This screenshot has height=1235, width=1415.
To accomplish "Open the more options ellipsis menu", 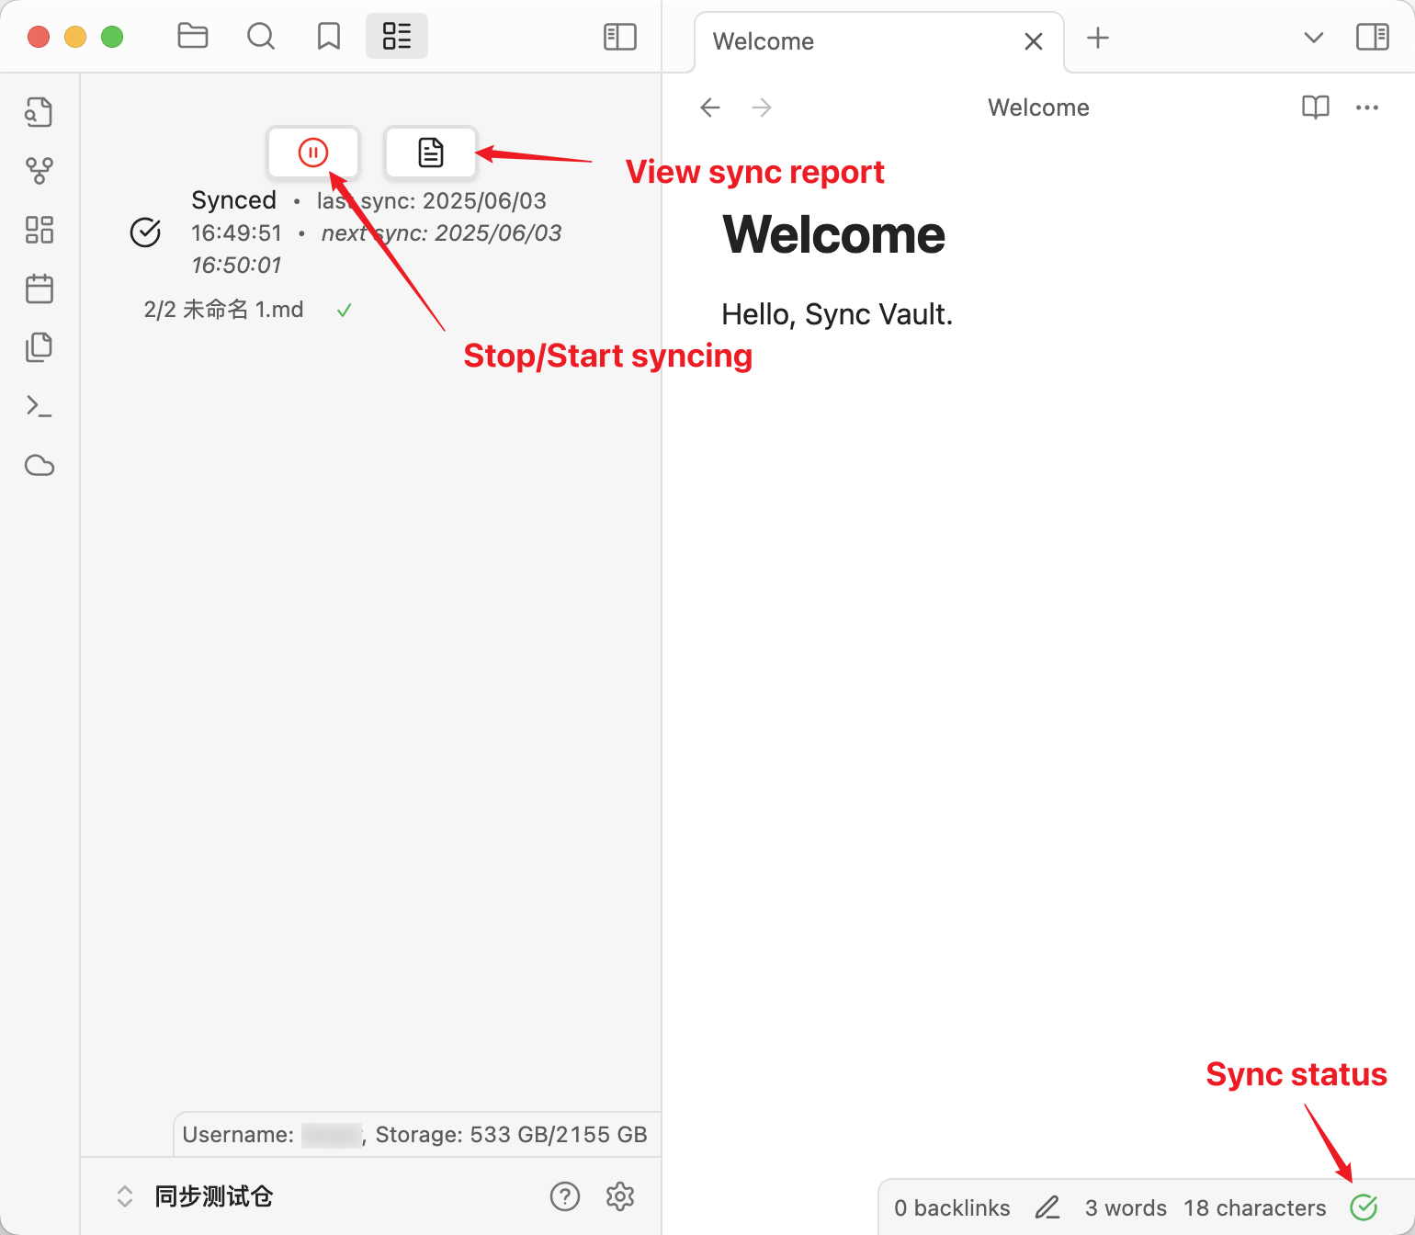I will click(x=1367, y=108).
